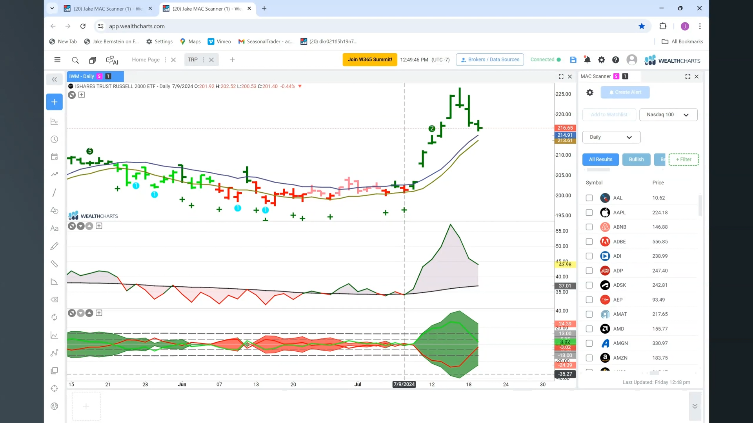The height and width of the screenshot is (423, 753).
Task: Open the clock timeframe tool in sidebar
Action: pyautogui.click(x=55, y=139)
